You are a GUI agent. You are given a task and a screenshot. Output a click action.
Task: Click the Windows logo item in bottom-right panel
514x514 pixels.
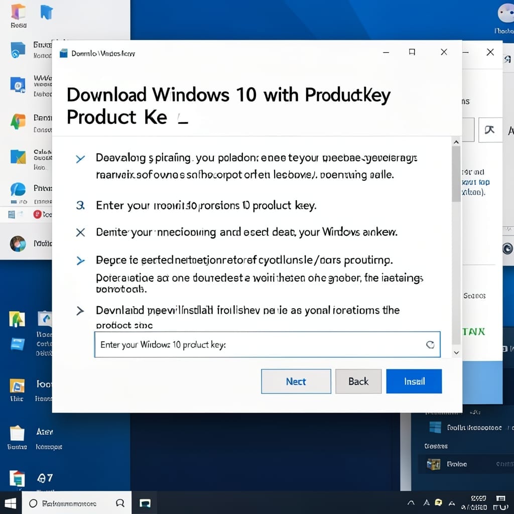coord(435,428)
